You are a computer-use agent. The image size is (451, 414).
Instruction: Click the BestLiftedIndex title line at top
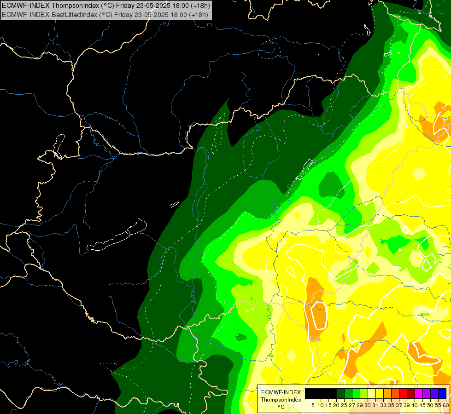[x=105, y=14]
